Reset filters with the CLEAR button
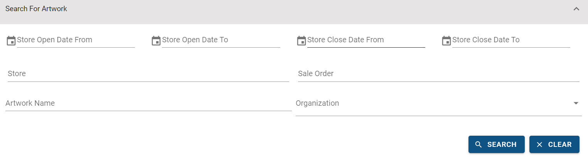The width and height of the screenshot is (588, 158). coord(554,145)
